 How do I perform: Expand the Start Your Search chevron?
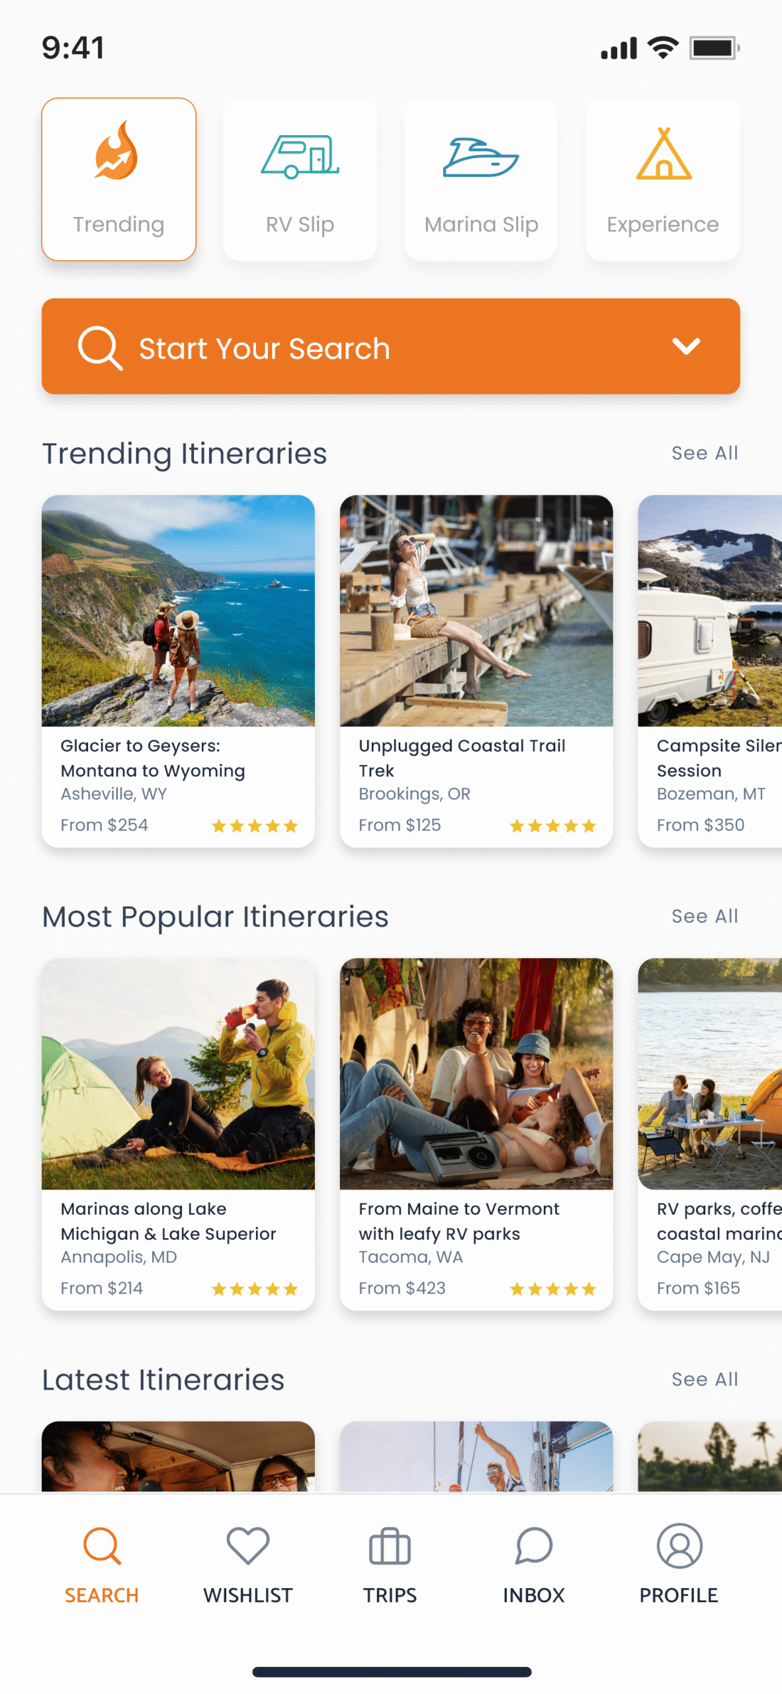(685, 346)
